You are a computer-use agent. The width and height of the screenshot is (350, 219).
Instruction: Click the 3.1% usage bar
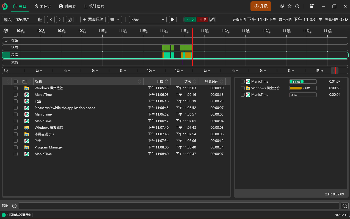tap(303, 95)
